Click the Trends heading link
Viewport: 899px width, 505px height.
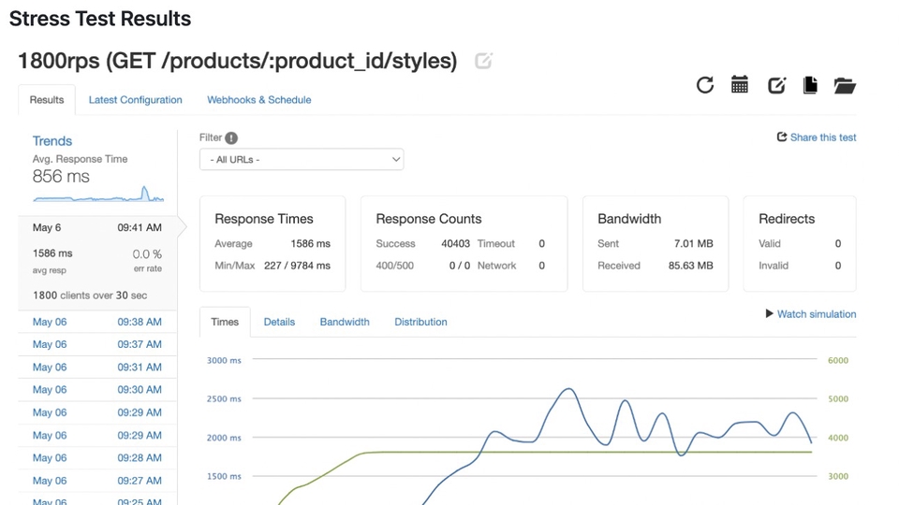(x=52, y=141)
